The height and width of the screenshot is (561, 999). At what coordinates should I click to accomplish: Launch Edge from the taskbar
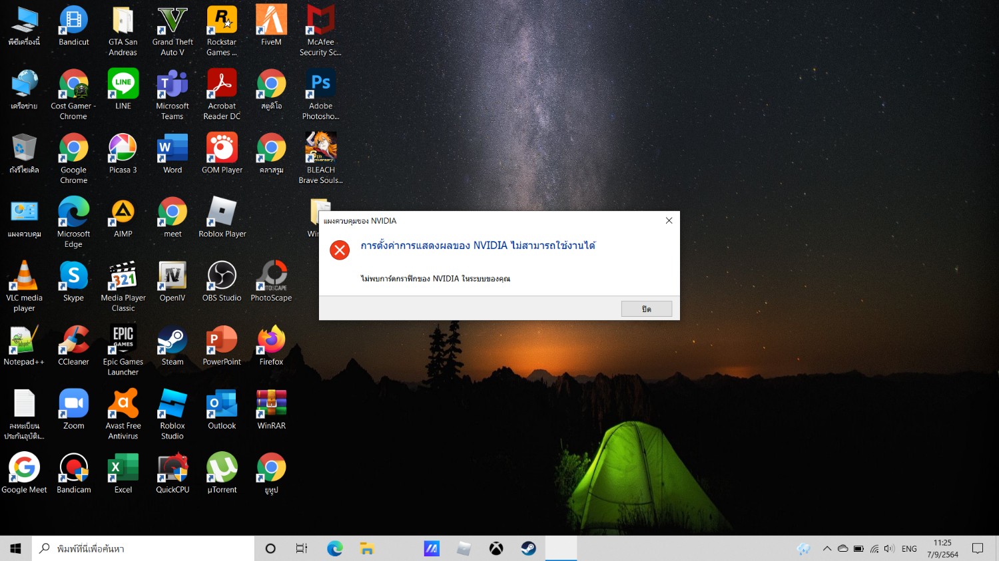pos(334,548)
